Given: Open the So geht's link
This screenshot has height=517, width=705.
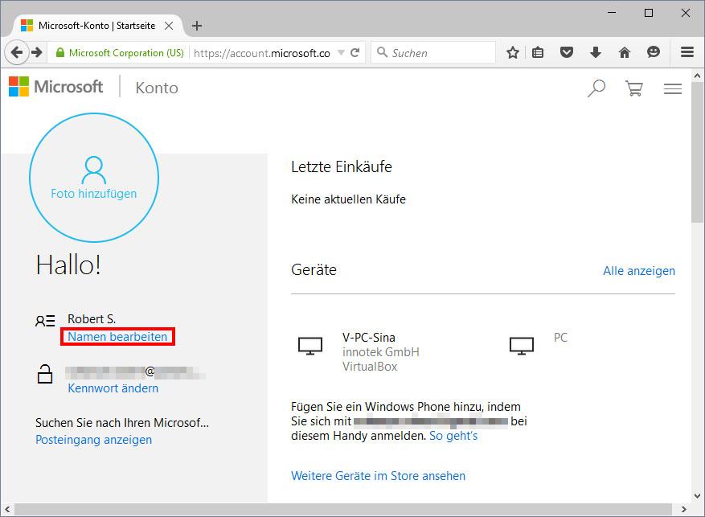Looking at the screenshot, I should click(x=453, y=436).
